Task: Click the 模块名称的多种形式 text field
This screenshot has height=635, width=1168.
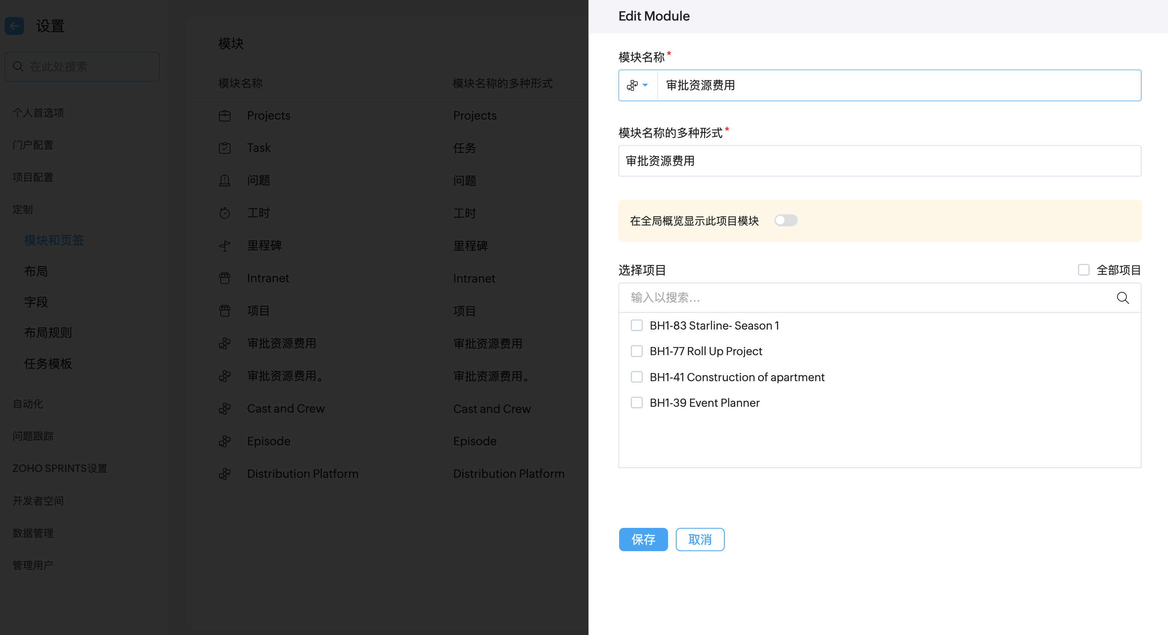Action: click(879, 161)
